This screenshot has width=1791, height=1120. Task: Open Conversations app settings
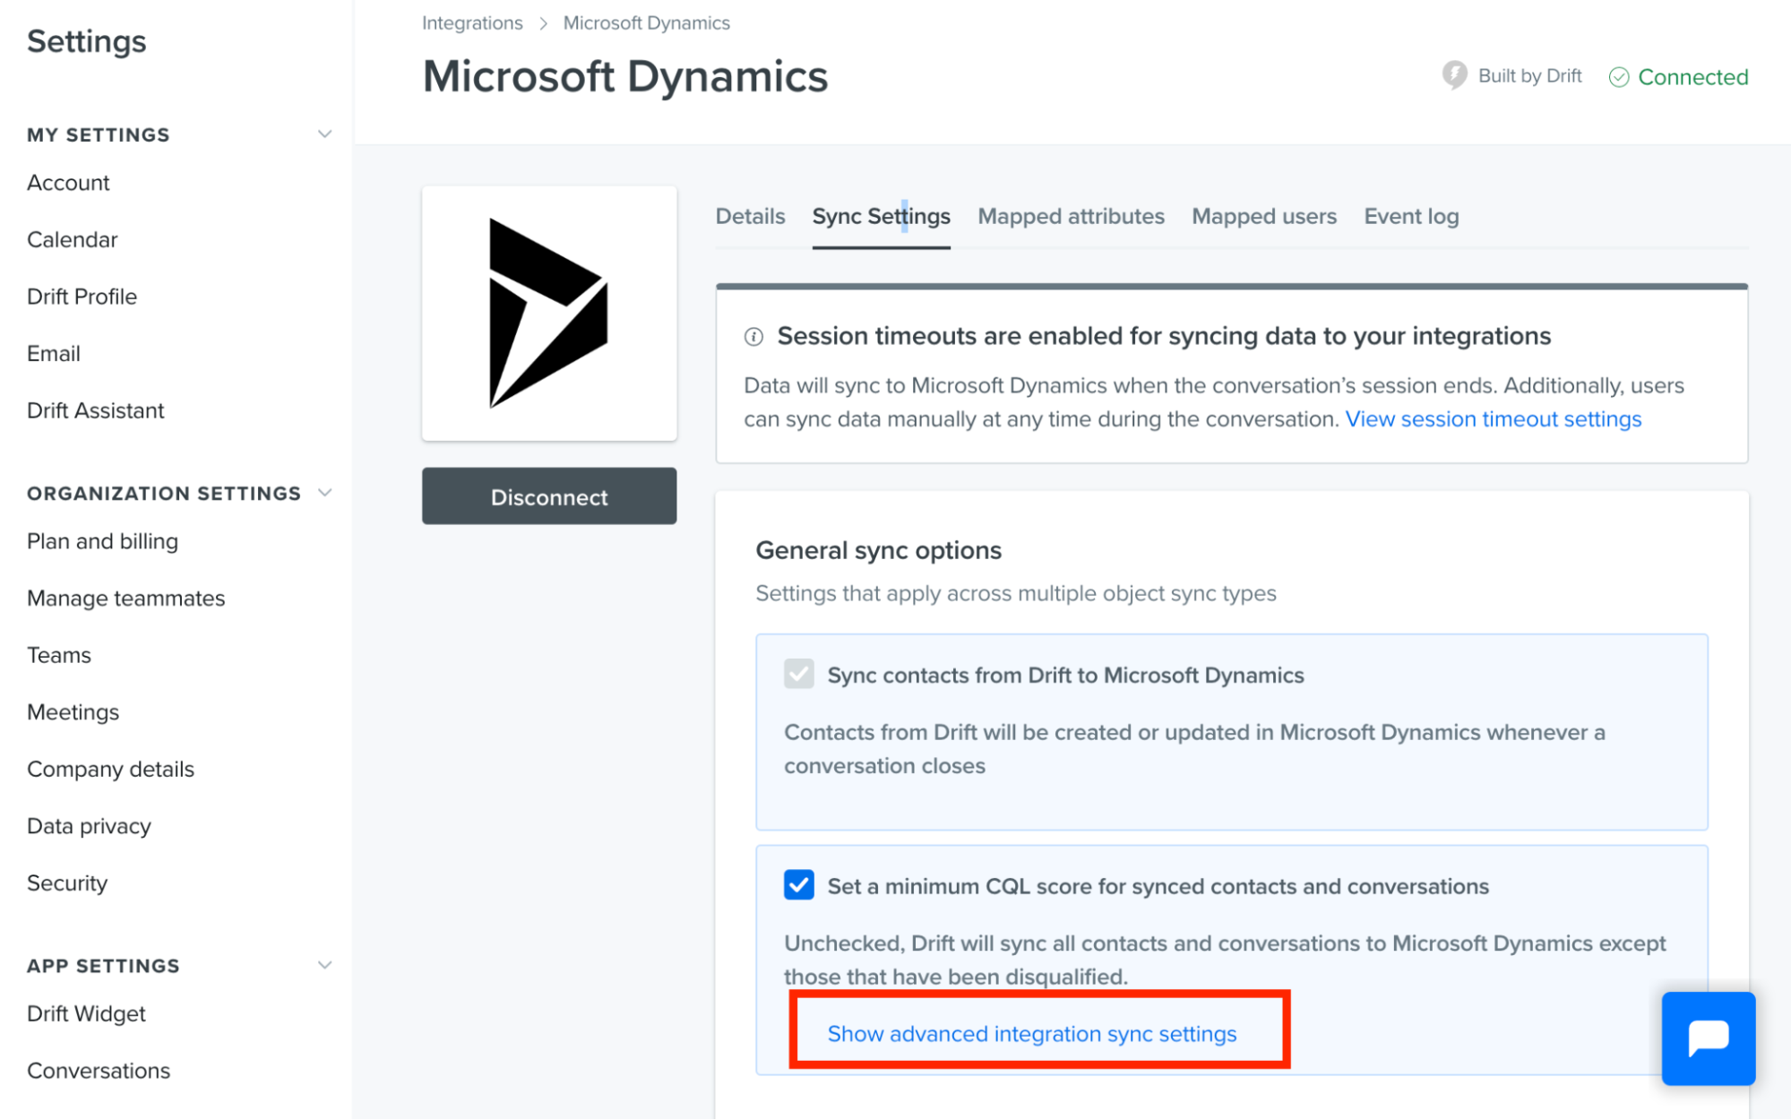(x=99, y=1071)
